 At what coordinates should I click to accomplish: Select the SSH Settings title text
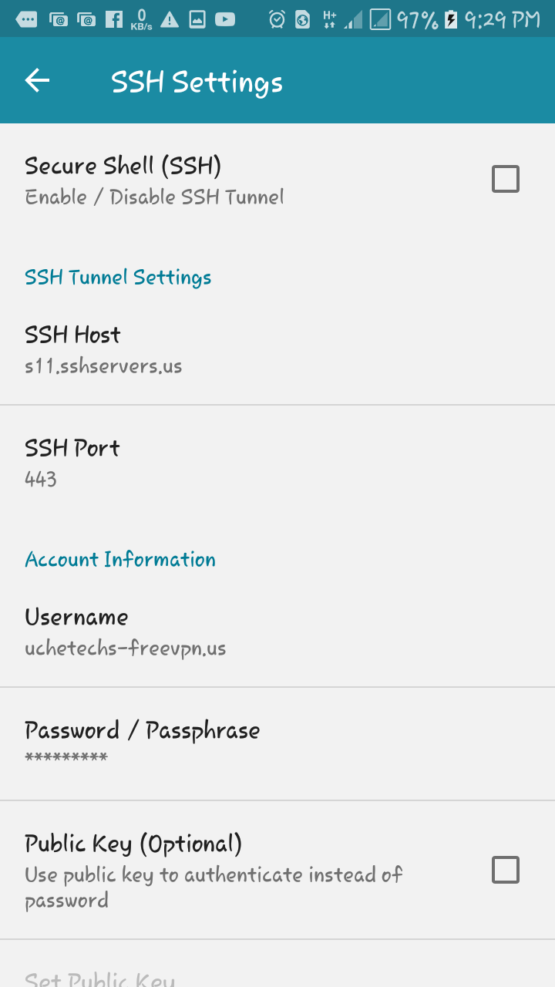(197, 82)
